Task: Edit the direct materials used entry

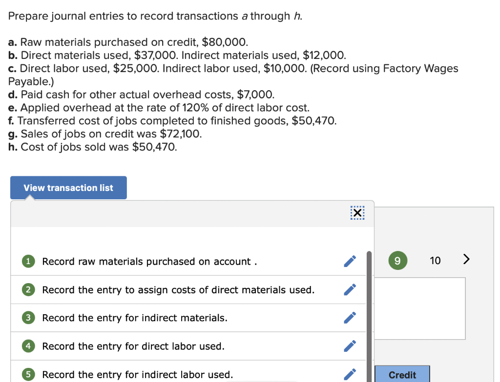Action: click(x=350, y=289)
